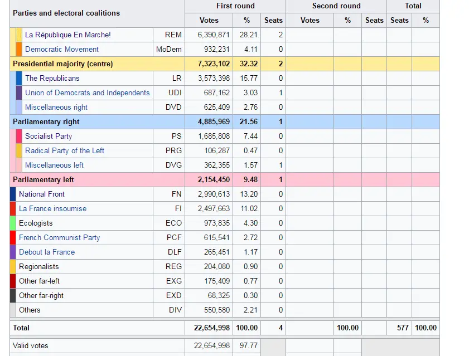Viewport: 469px width, 356px height.
Task: Click the Parliamentary right subtotal row label
Action: [46, 121]
